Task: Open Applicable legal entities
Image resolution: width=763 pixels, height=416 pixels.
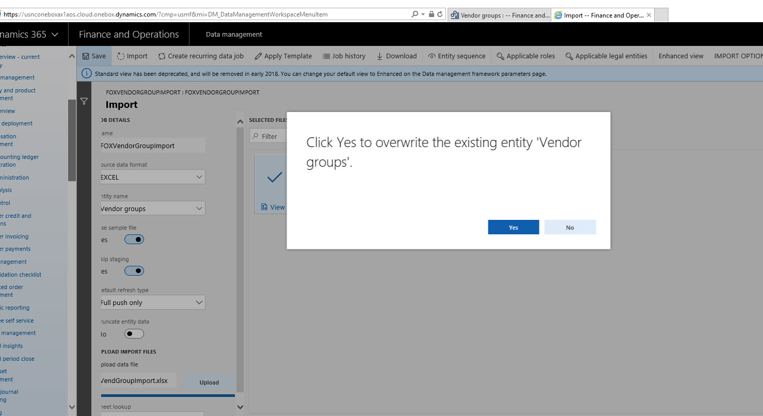Action: [606, 56]
